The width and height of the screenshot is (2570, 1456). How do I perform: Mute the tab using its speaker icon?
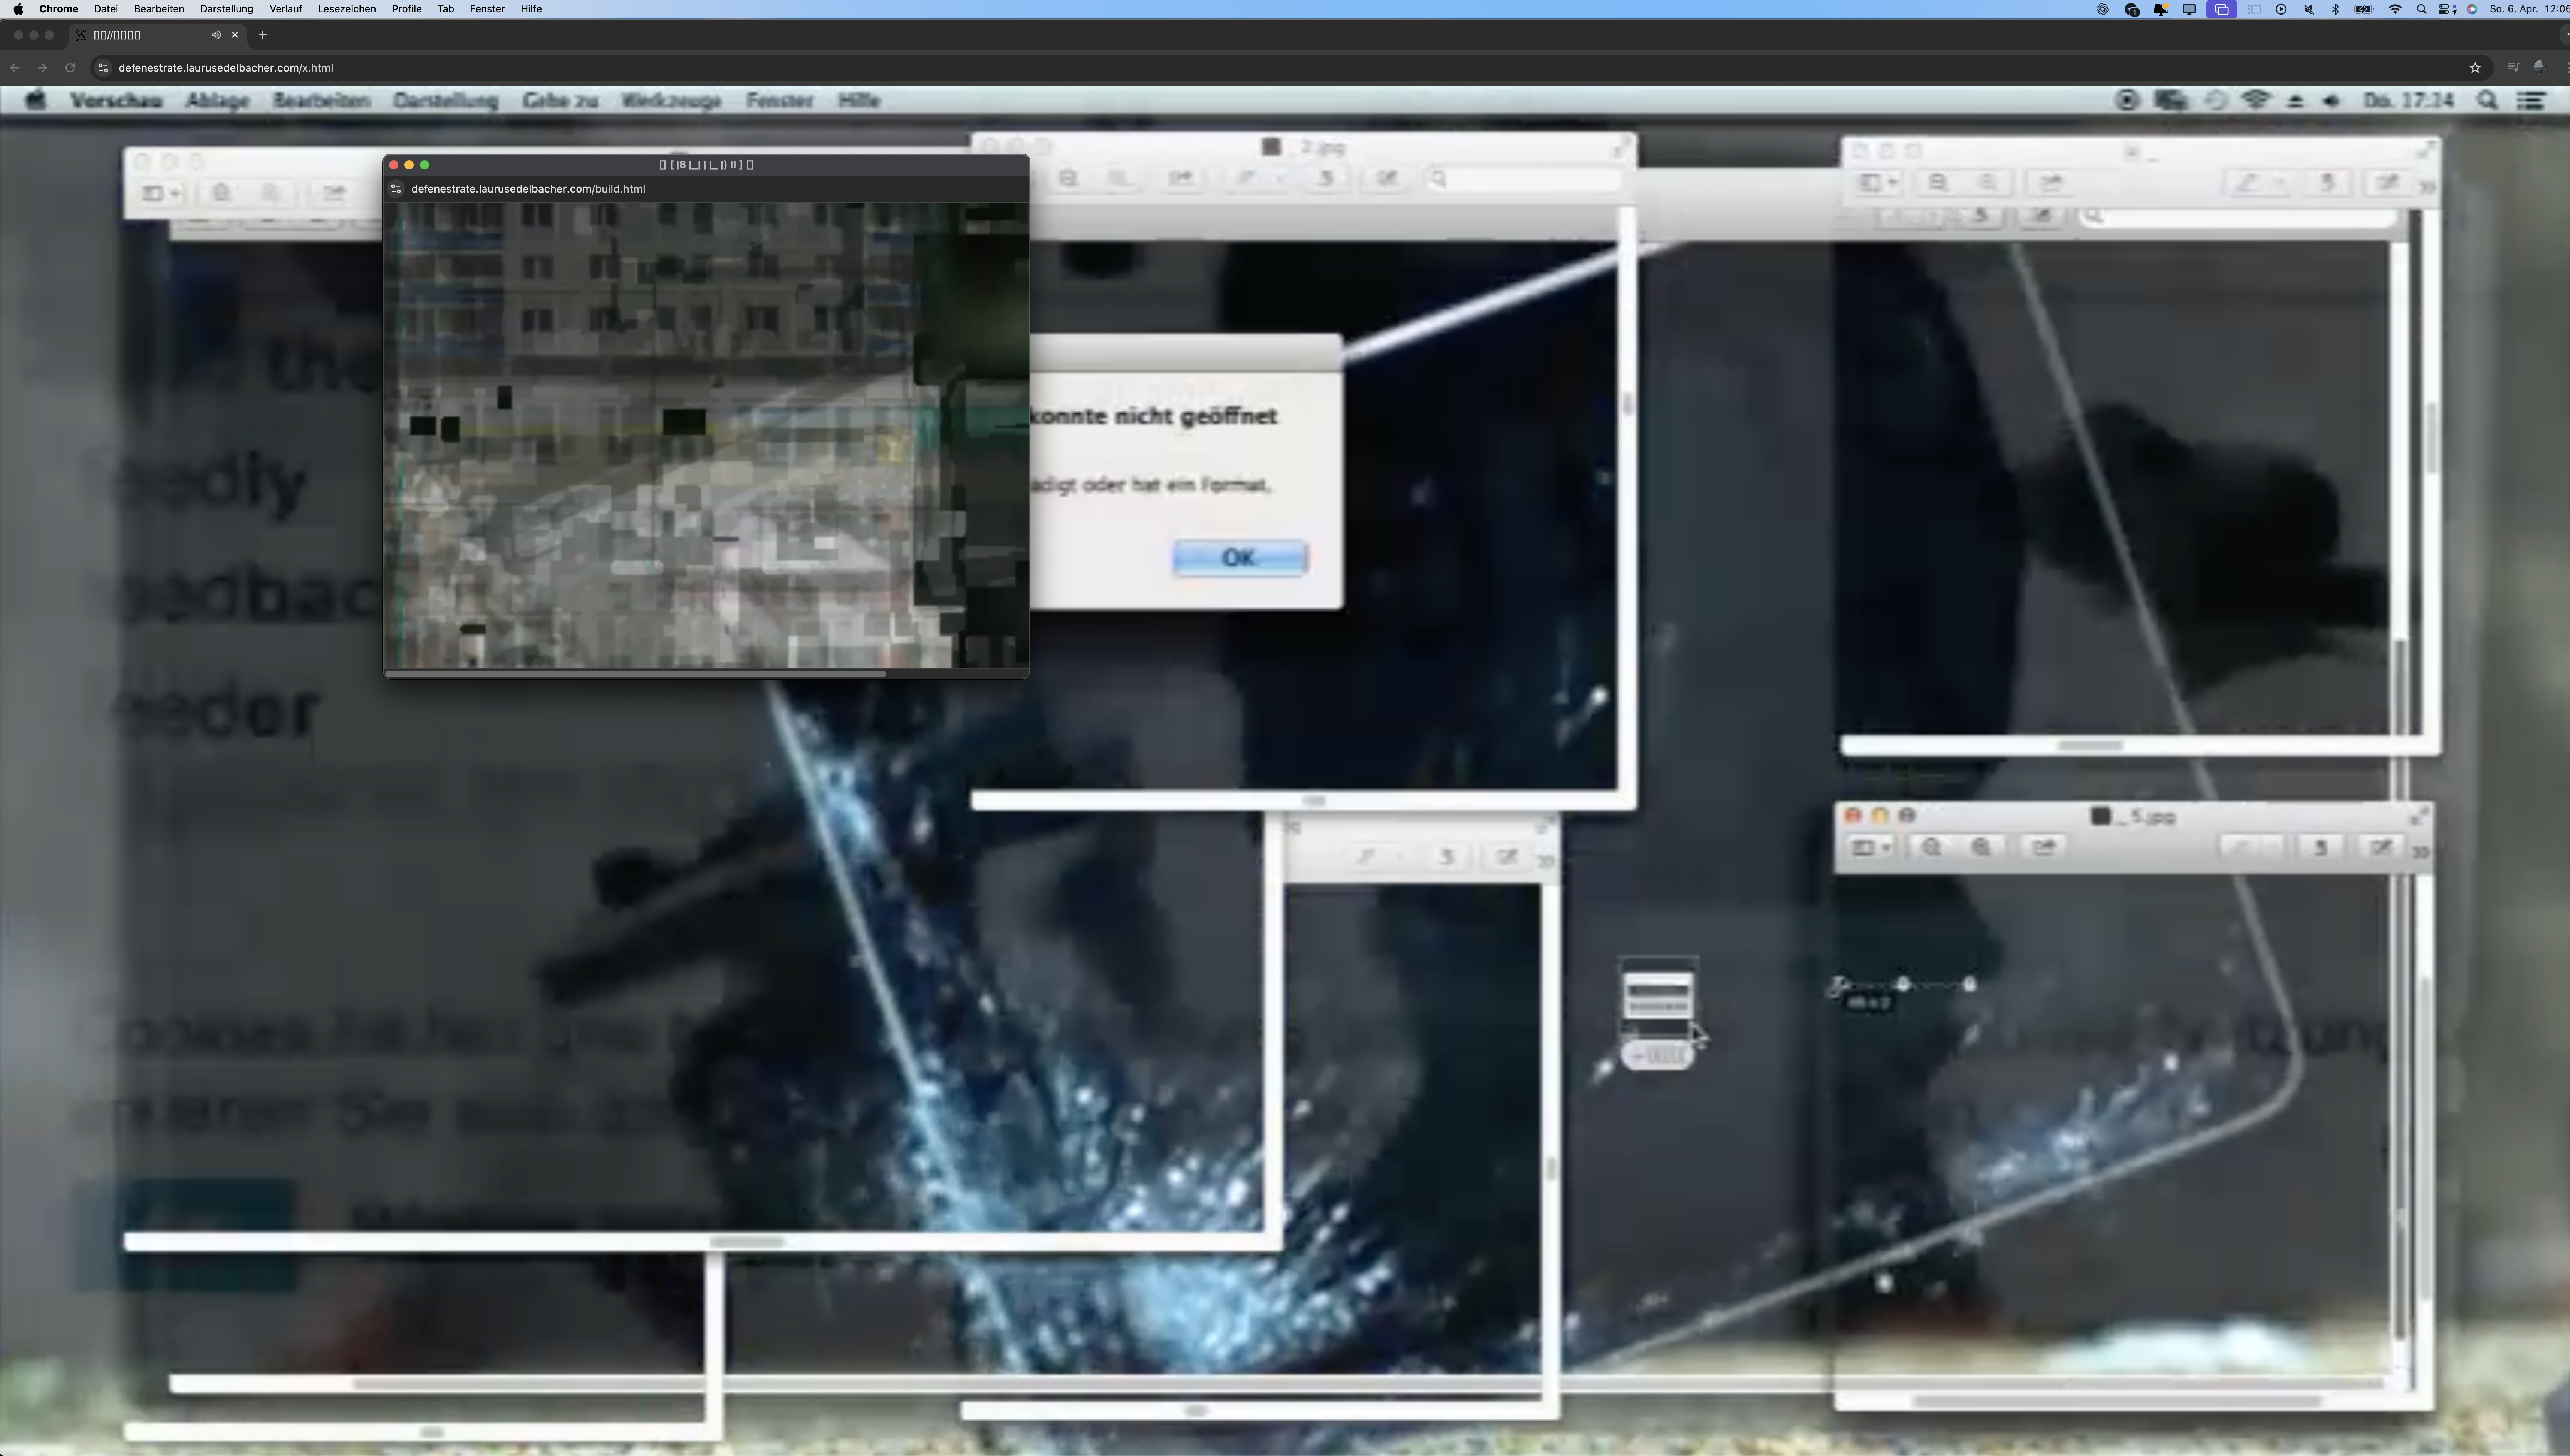(216, 35)
